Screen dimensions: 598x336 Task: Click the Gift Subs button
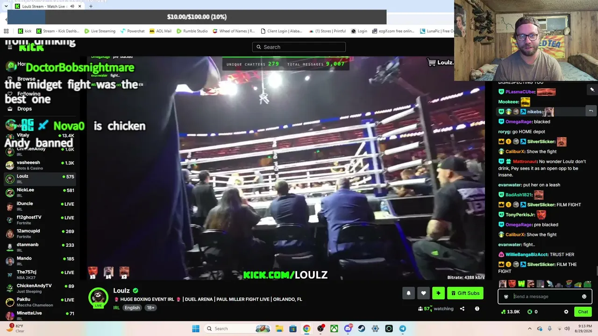(x=465, y=293)
